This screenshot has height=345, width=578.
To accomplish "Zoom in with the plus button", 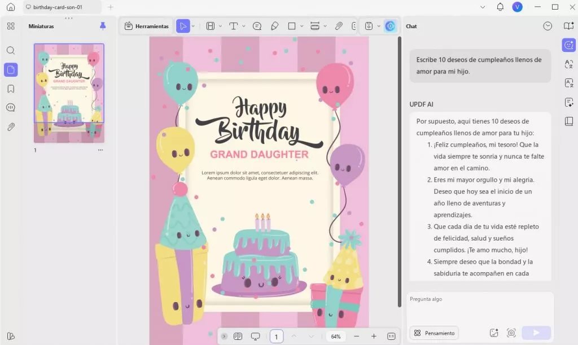I will [x=374, y=336].
